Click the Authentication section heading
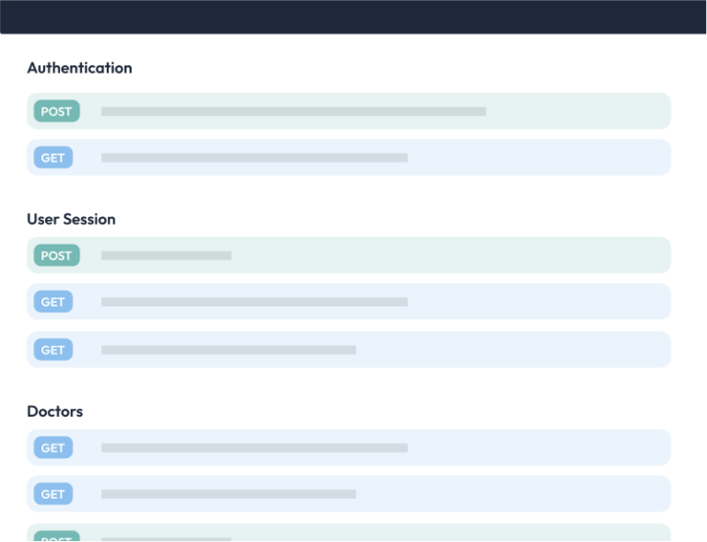707x542 pixels. [79, 68]
